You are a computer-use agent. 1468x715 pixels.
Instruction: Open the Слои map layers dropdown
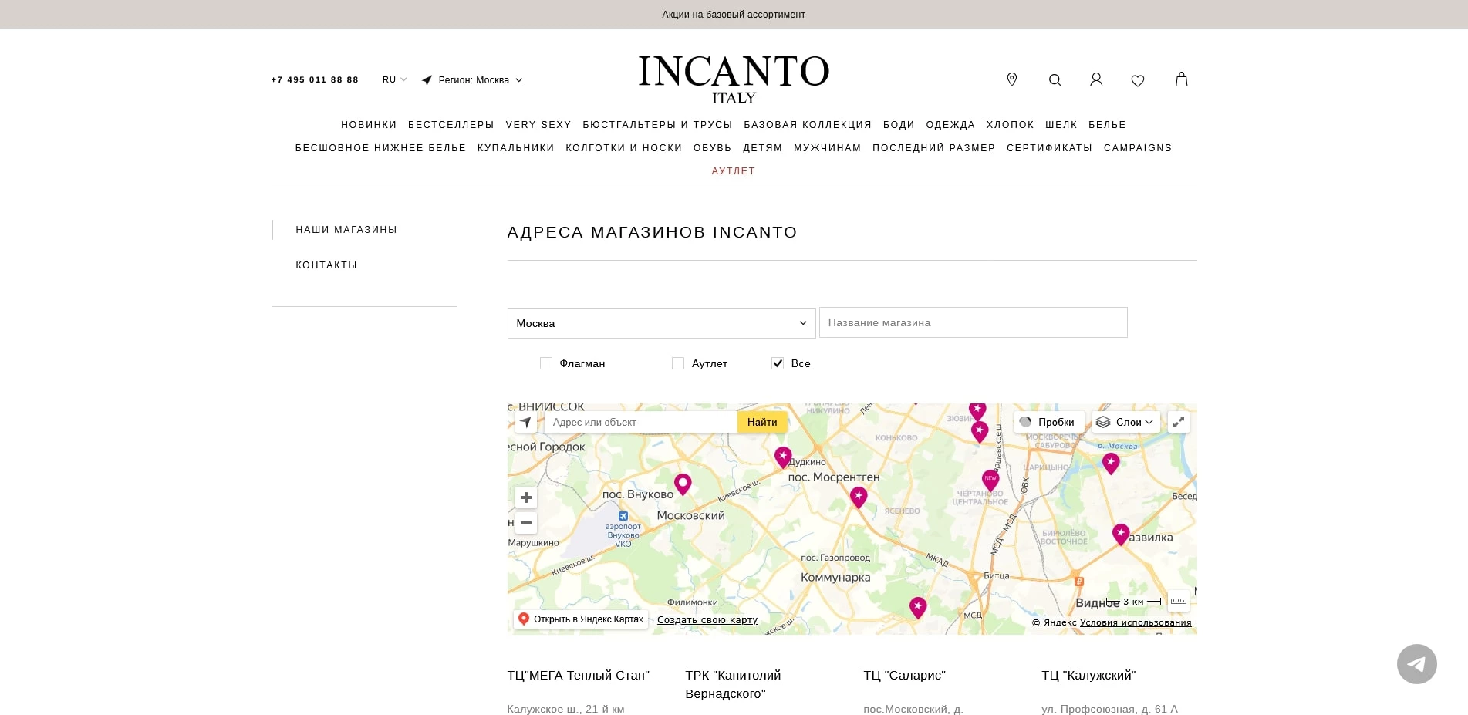pyautogui.click(x=1125, y=422)
